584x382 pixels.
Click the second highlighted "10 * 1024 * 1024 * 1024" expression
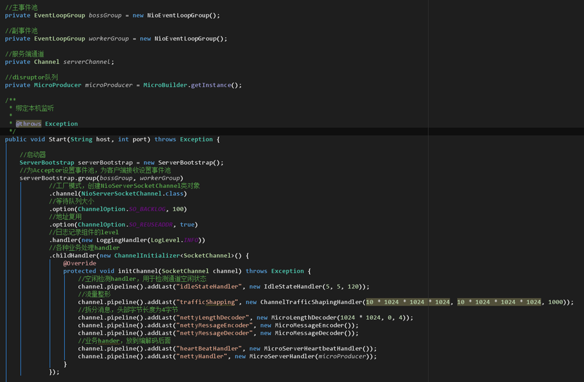[x=499, y=302]
